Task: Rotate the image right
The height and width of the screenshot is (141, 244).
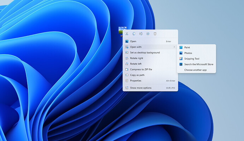Action: point(136,58)
